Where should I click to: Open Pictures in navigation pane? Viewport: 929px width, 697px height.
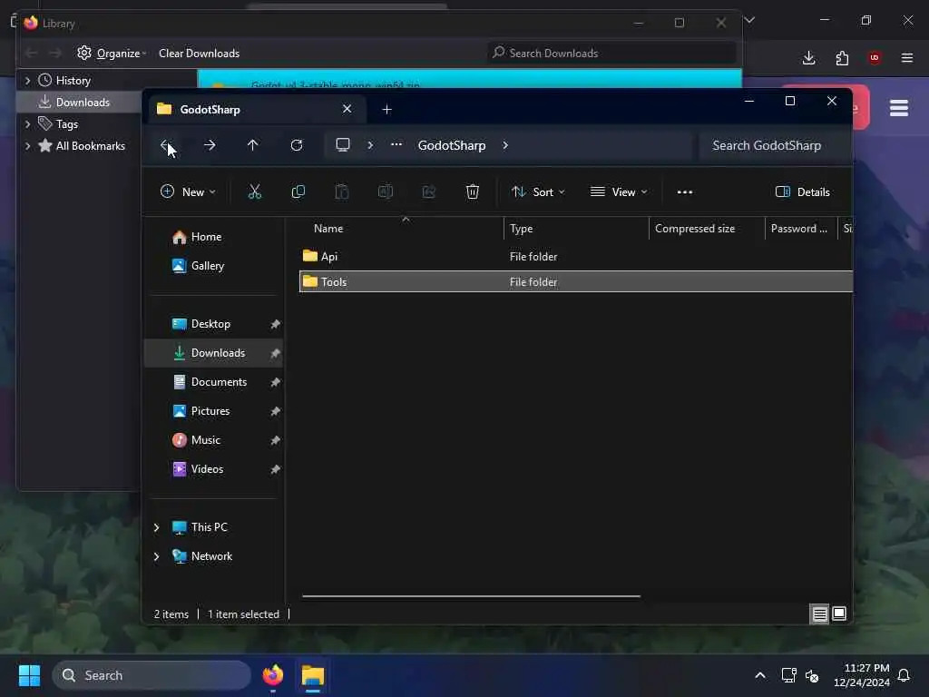click(210, 411)
